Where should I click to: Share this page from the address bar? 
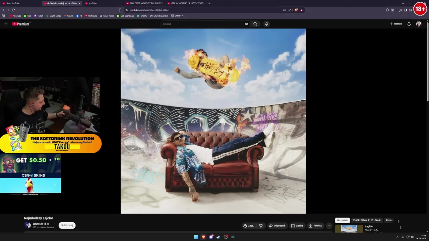(290, 10)
